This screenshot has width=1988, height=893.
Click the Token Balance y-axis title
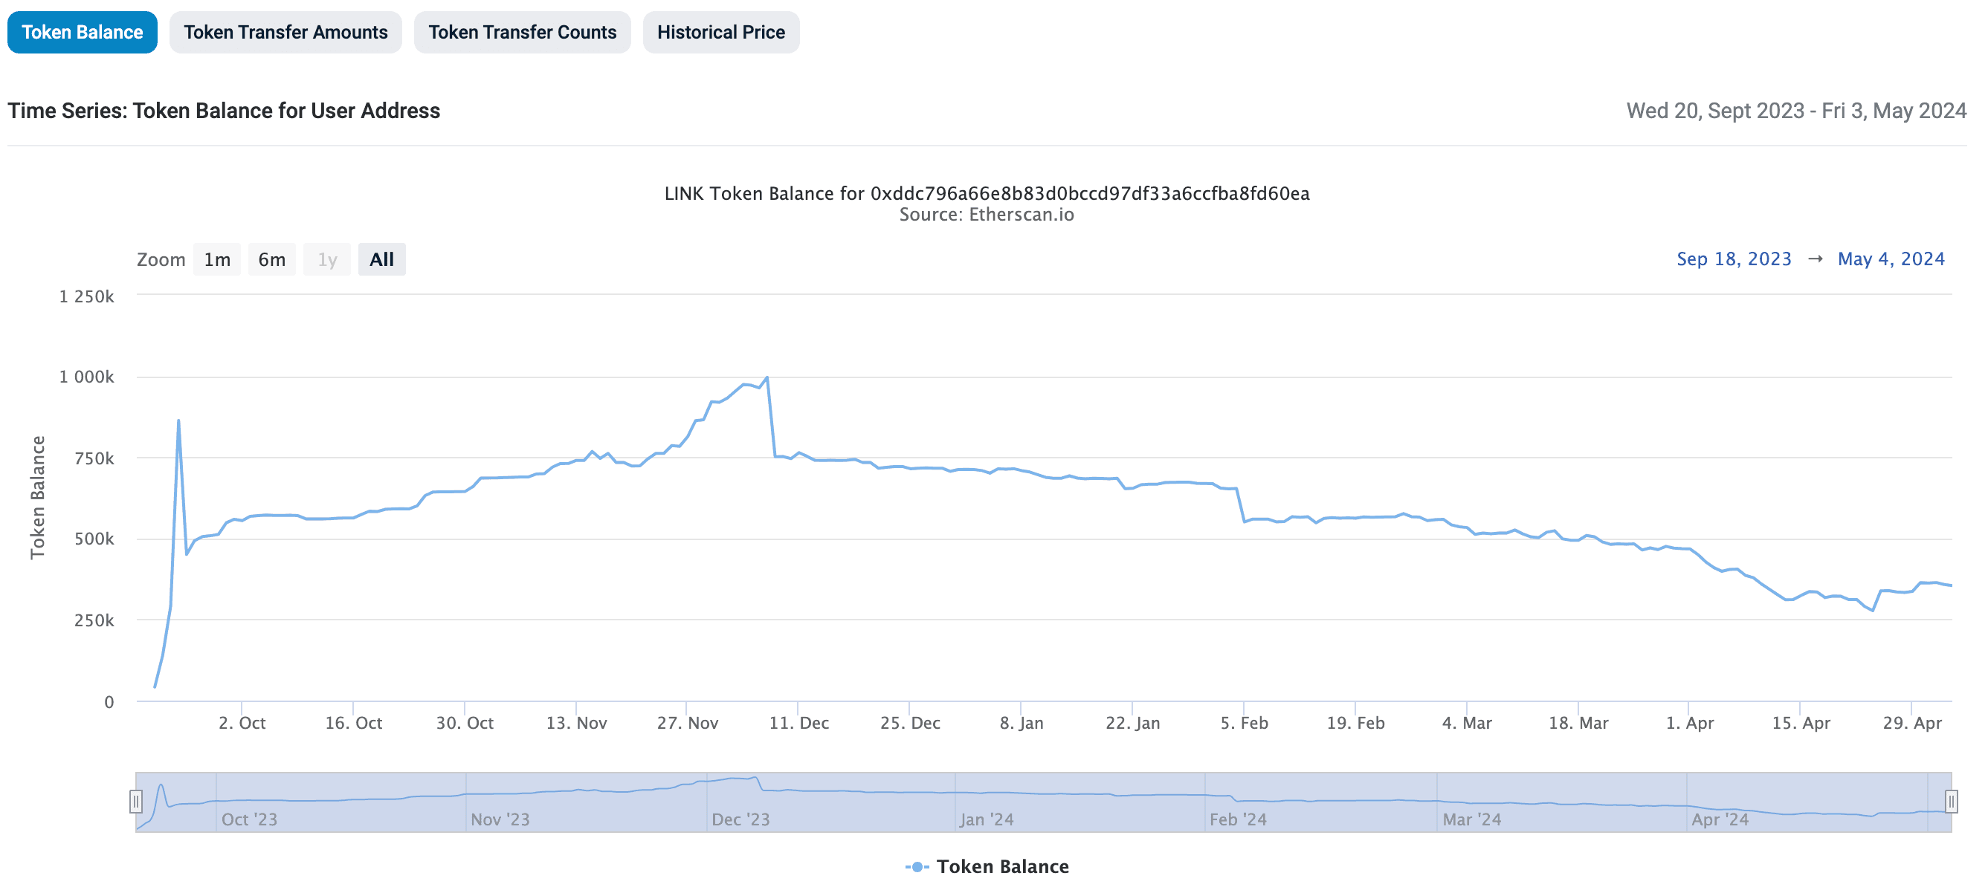37,498
